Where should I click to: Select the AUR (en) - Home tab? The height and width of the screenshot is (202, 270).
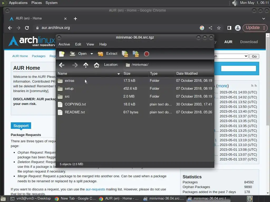38,19
